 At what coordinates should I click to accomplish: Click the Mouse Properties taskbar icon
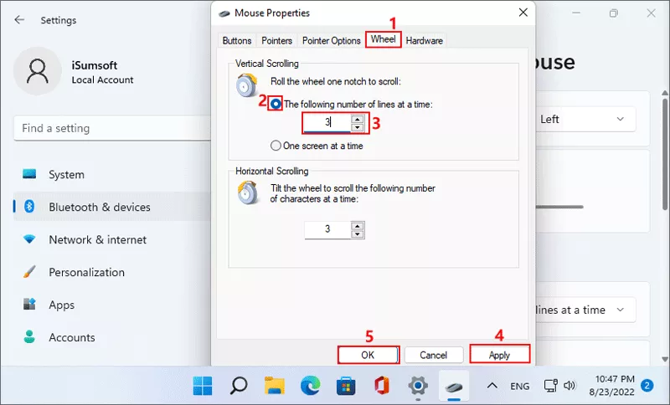pos(454,387)
